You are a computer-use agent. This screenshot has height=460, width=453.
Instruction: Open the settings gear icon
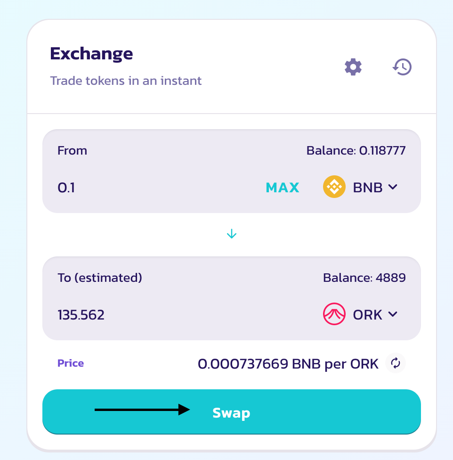click(x=353, y=67)
